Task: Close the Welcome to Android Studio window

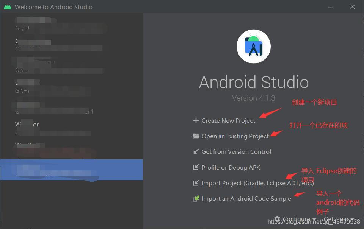Action: (352, 7)
